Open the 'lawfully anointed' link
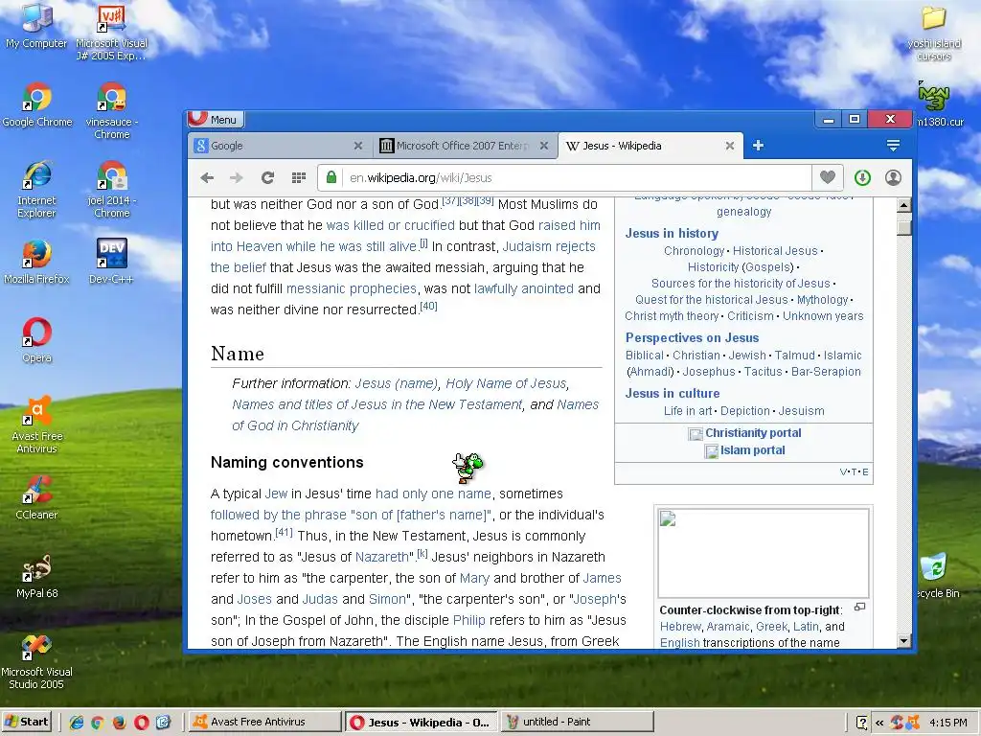 point(524,288)
